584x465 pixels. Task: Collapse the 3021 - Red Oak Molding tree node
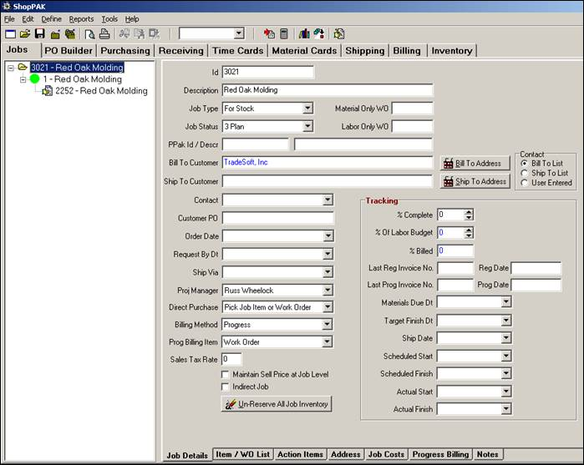10,68
